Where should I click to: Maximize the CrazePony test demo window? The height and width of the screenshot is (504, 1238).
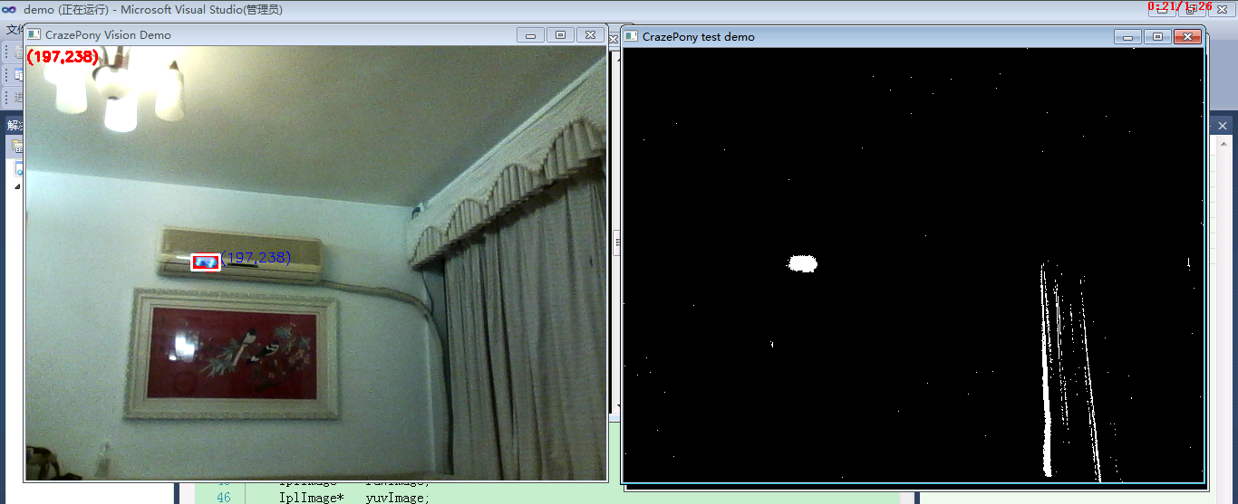(1156, 37)
